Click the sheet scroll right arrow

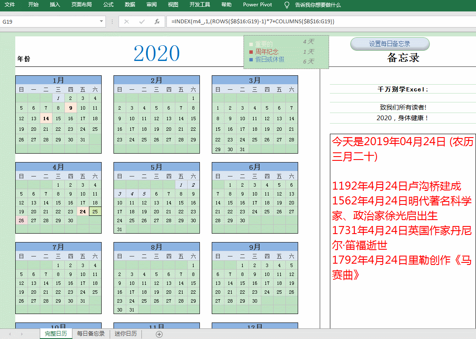(x=22, y=334)
